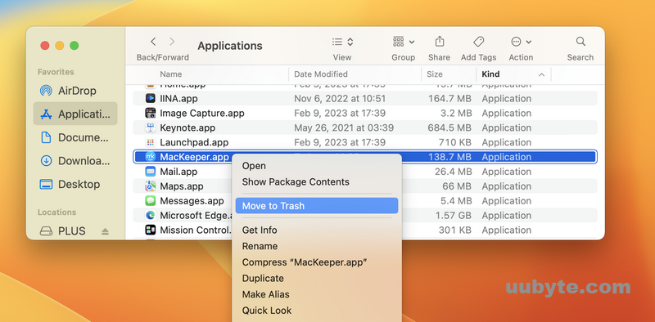Choose Open from the context menu
Viewport: 655px width, 322px height.
coord(317,166)
